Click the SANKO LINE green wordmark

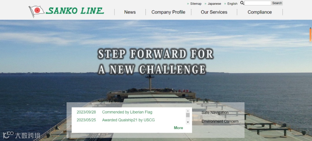tap(75, 11)
